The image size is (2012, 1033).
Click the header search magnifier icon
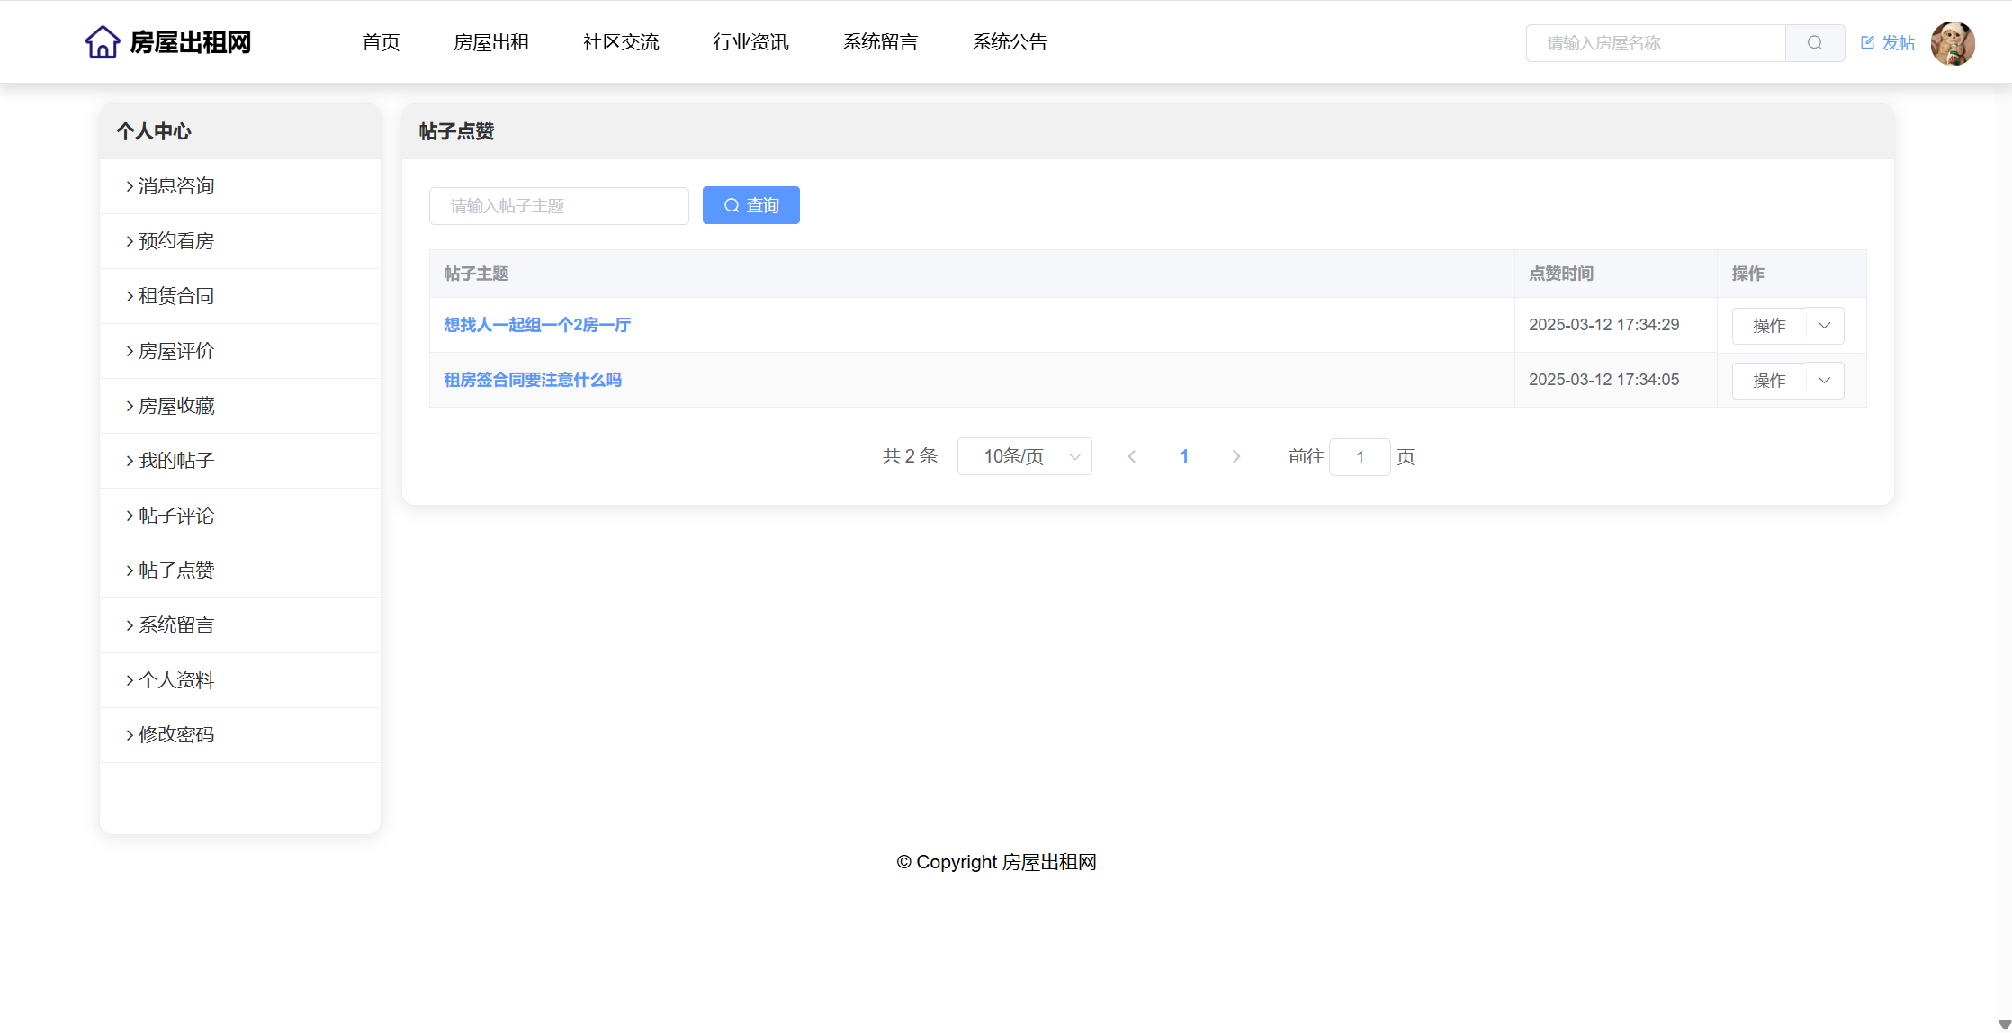pos(1814,43)
